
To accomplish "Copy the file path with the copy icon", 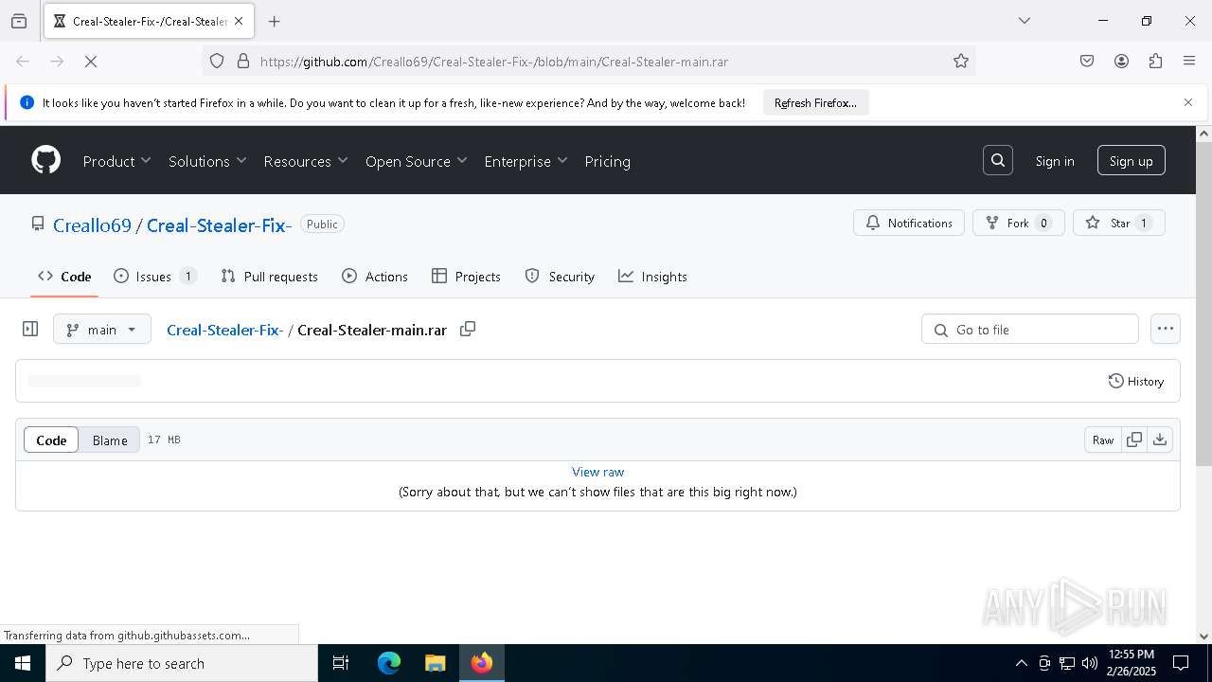I will [467, 330].
